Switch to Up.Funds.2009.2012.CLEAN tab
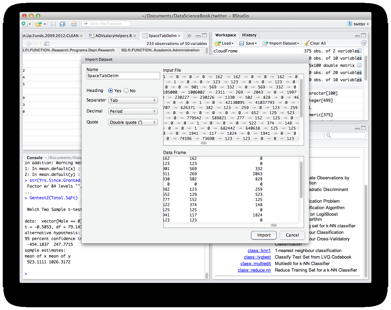This screenshot has width=391, height=310. coord(51,36)
